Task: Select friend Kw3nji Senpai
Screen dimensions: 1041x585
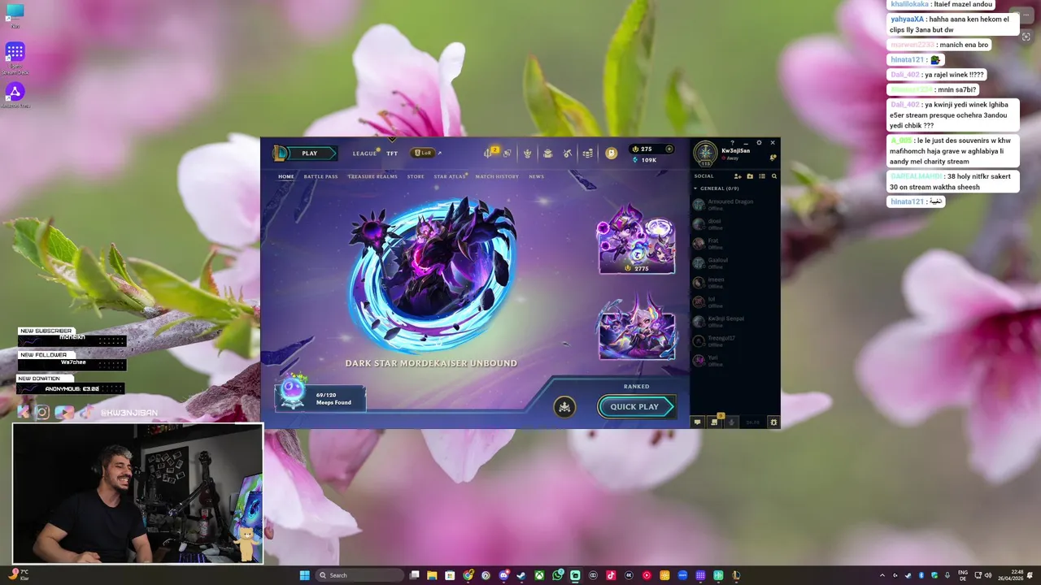Action: (734, 321)
